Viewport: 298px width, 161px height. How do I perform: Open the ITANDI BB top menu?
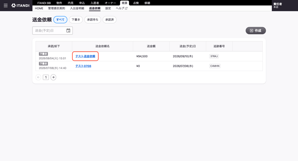tap(44, 3)
